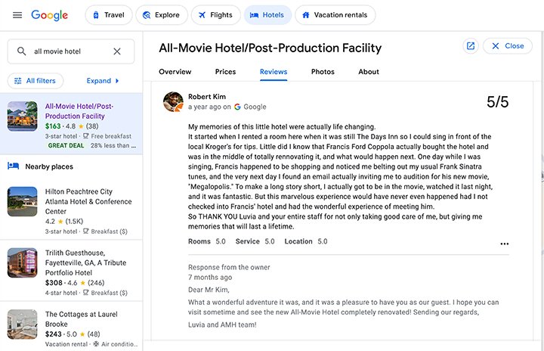Switch to the About tab
Screen dimensions: 544x351
369,72
